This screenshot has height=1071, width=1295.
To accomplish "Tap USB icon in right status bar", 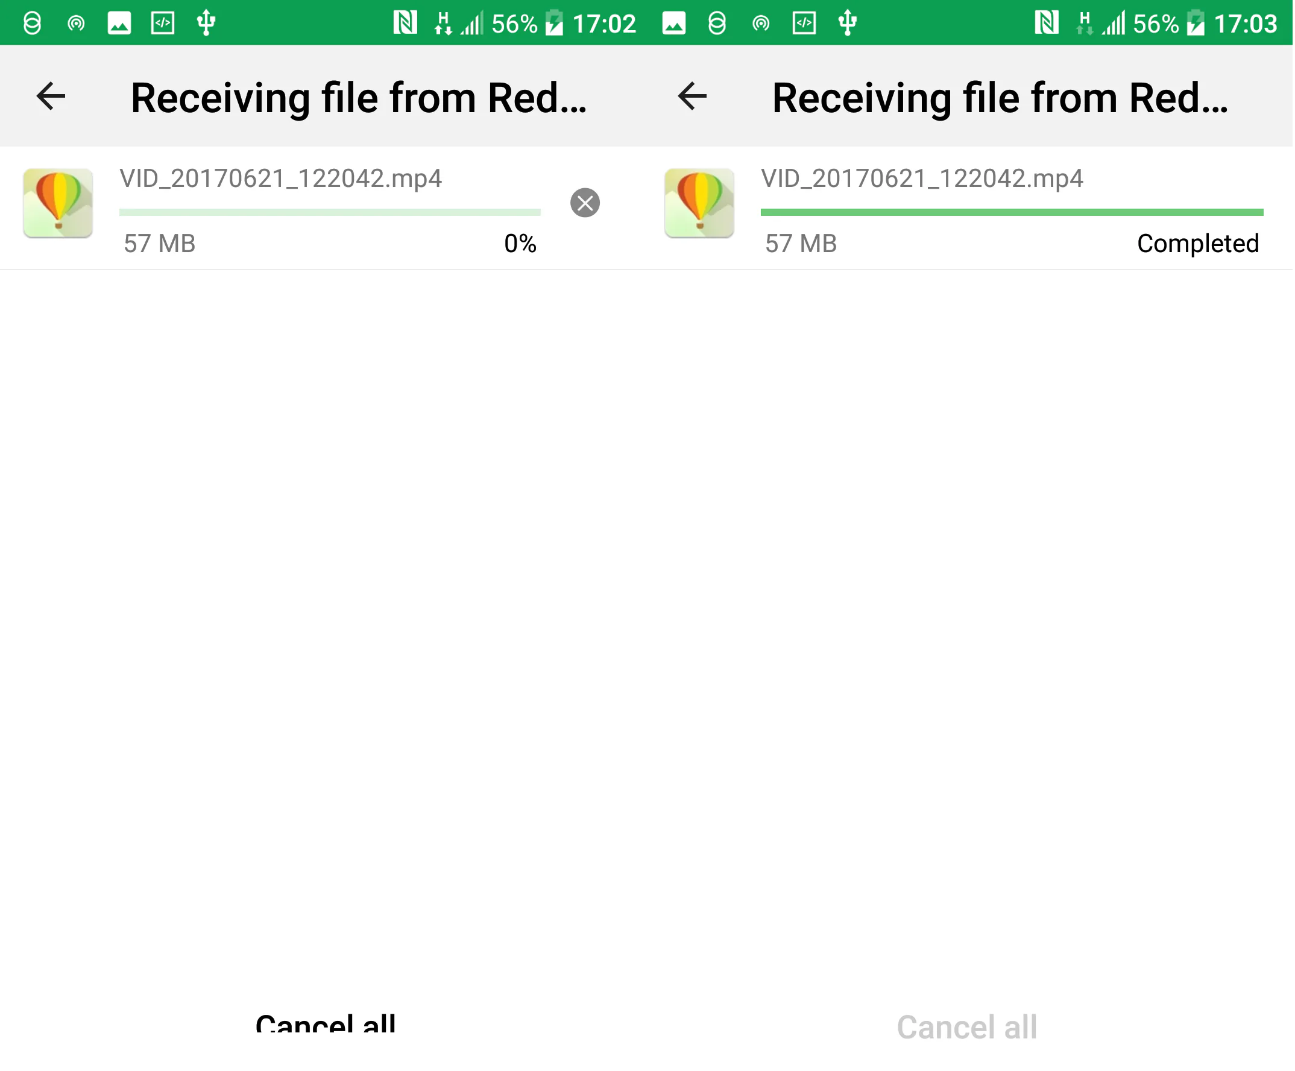I will (x=848, y=23).
